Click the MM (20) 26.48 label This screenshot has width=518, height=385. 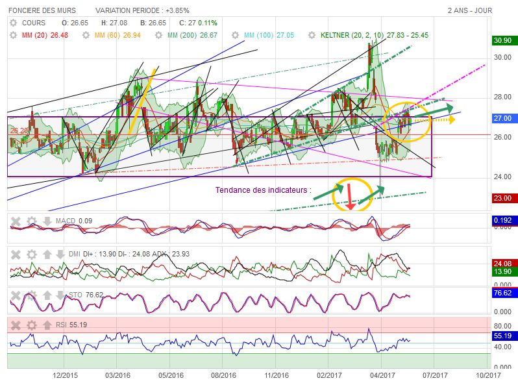point(45,35)
